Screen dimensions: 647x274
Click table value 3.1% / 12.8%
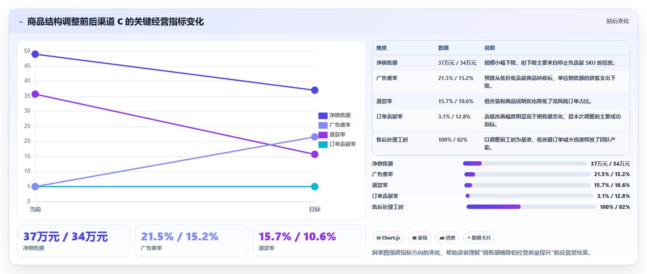click(454, 117)
